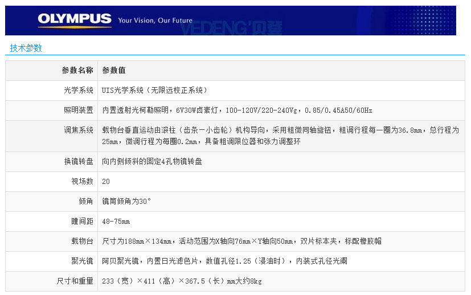
Task: Select the 技术参数 section heading
Action: [x=26, y=48]
